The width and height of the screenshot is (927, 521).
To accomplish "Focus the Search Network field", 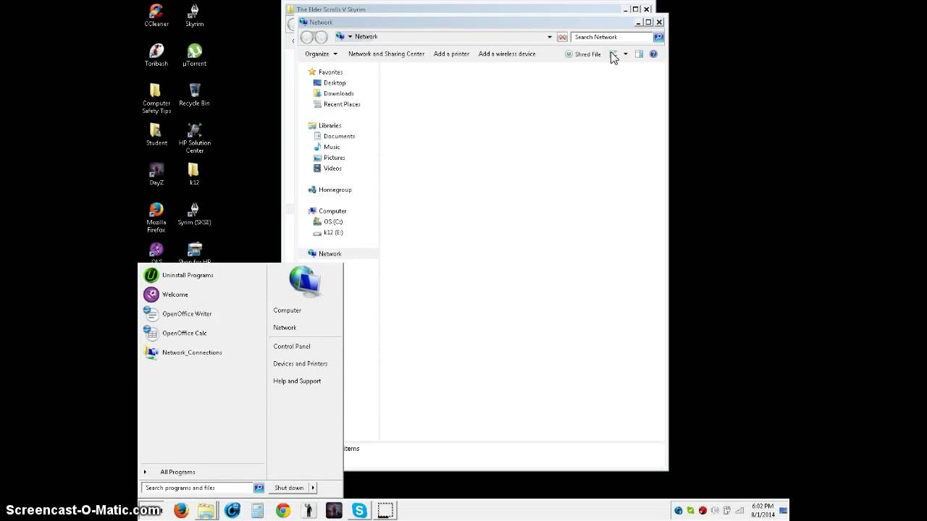I will click(x=612, y=37).
